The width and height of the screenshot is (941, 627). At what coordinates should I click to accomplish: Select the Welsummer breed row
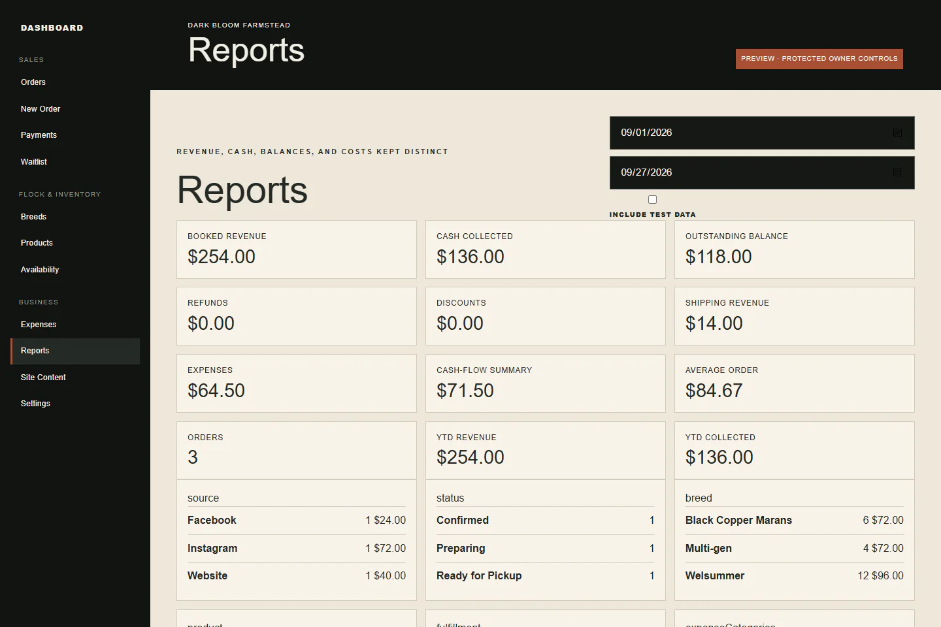795,576
